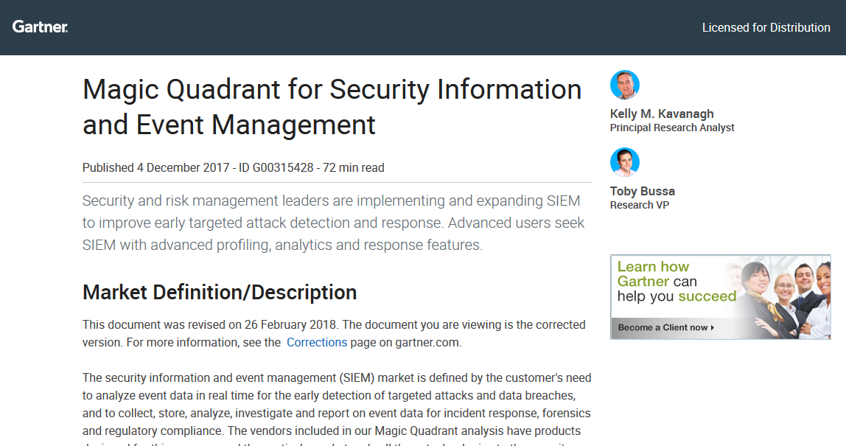The width and height of the screenshot is (846, 446).
Task: Click Licensed for Distribution text
Action: [766, 27]
